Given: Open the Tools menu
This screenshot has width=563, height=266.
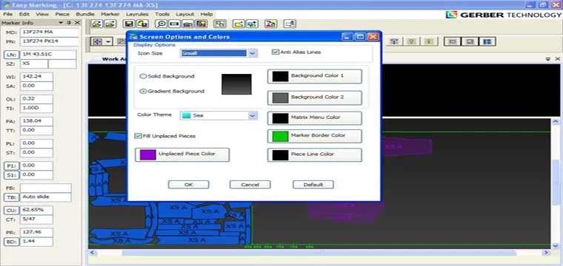Looking at the screenshot, I should pyautogui.click(x=162, y=14).
